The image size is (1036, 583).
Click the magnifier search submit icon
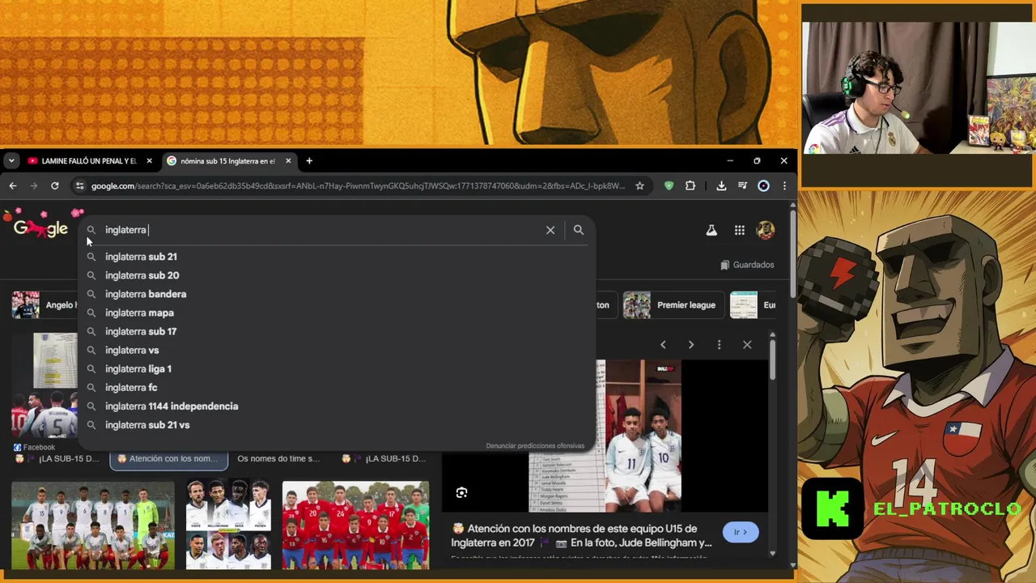[x=579, y=230]
